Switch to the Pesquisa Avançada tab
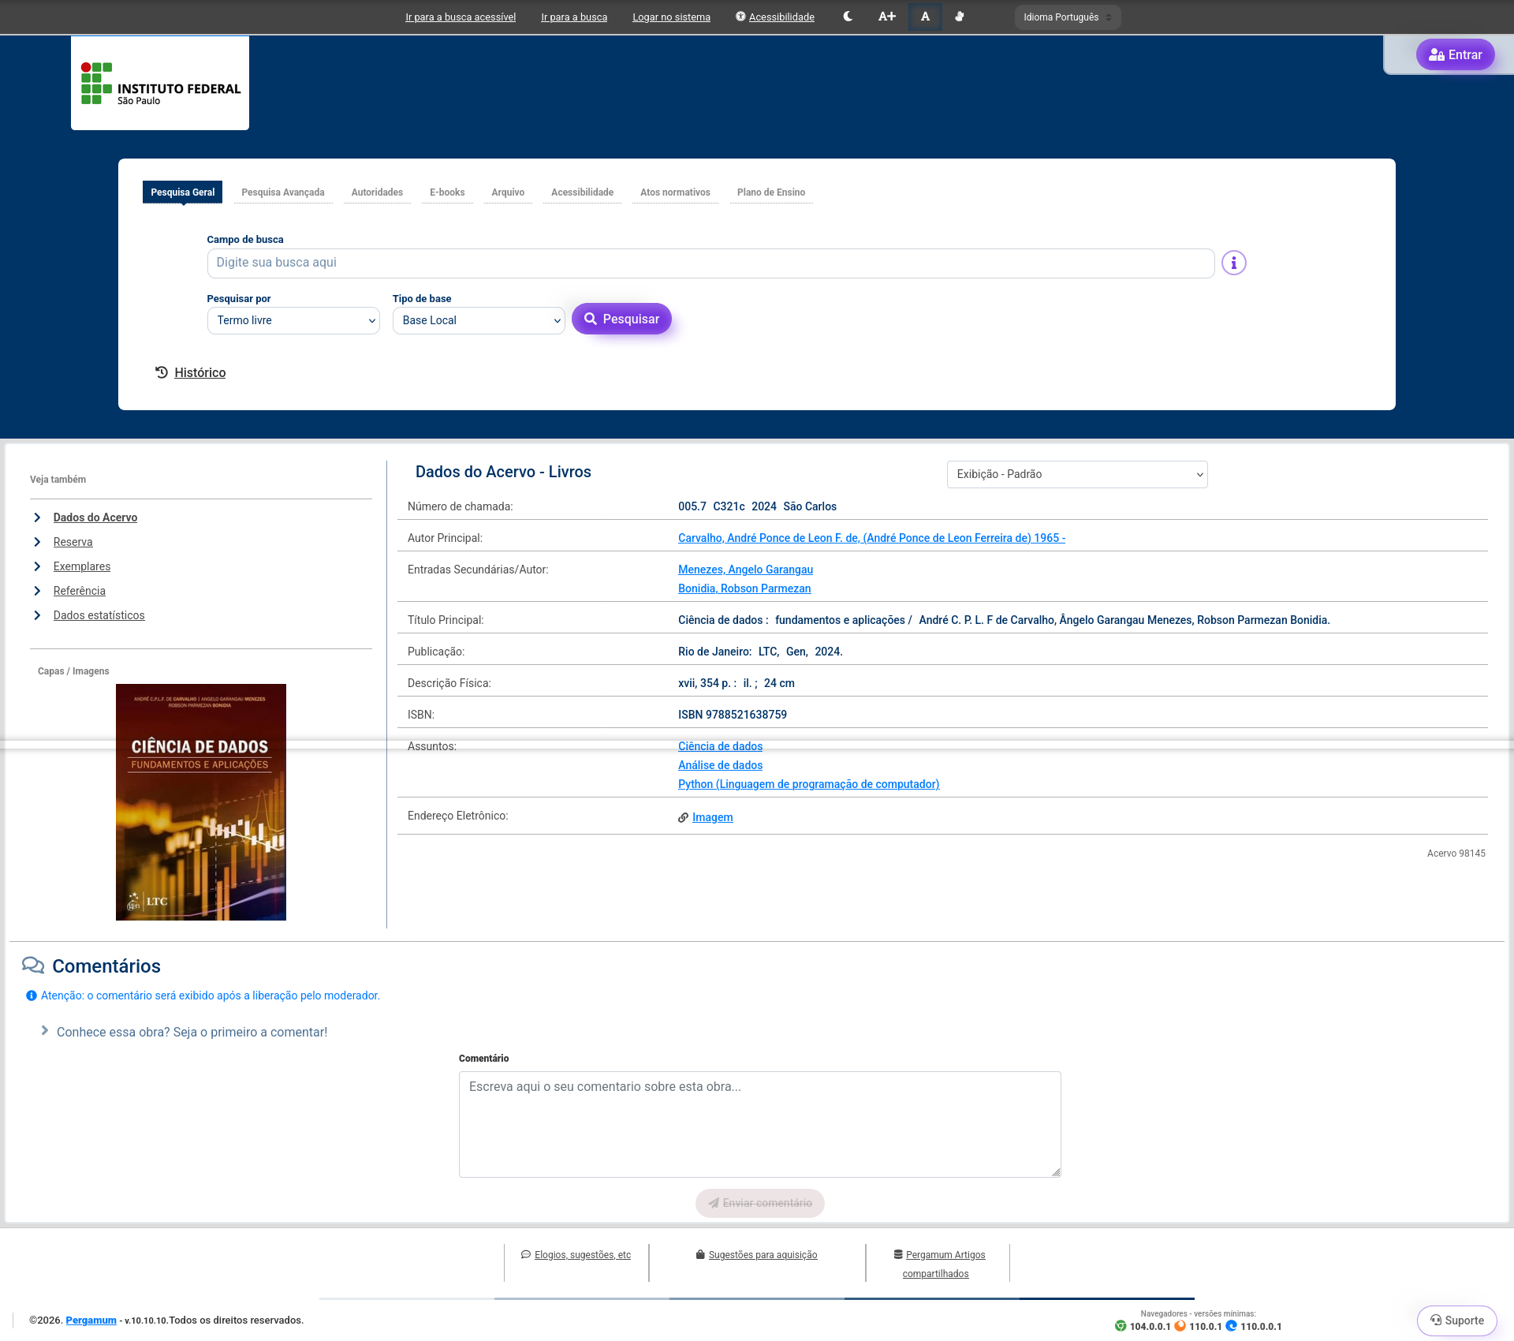 282,192
